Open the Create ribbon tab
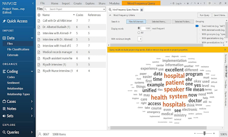Viewport: 228px width, 137px height. [x=78, y=3]
